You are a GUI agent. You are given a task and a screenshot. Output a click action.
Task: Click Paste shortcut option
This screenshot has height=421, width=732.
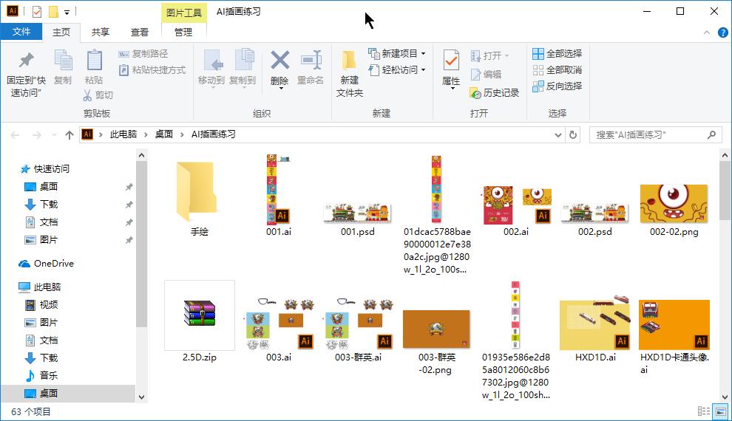tap(152, 70)
